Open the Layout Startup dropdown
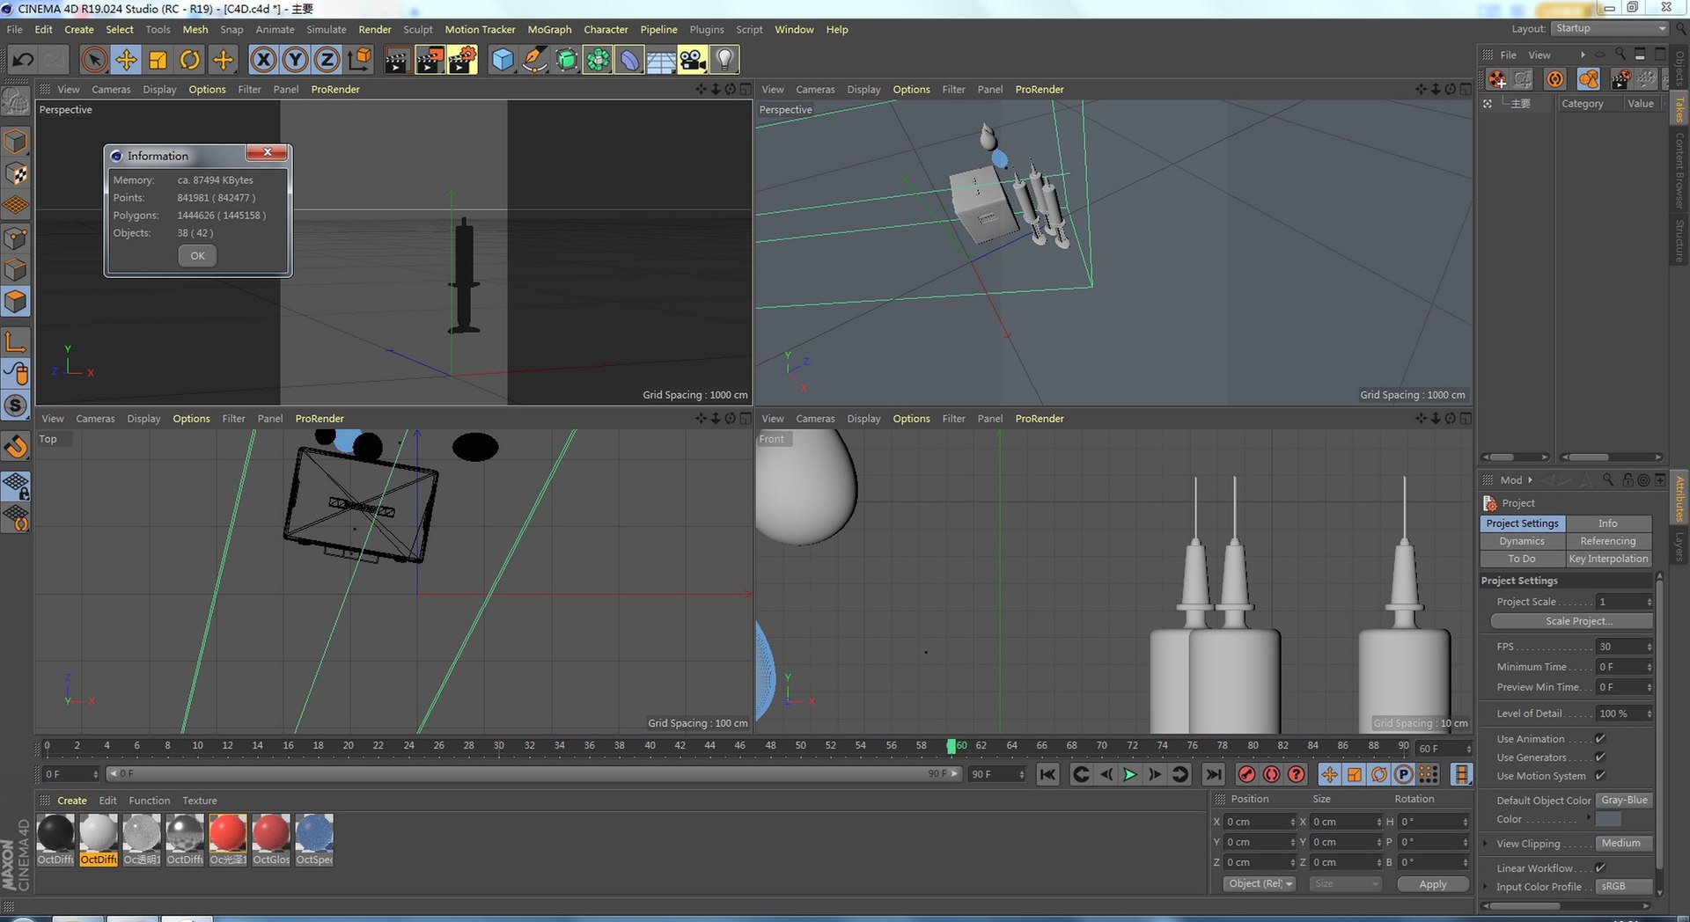The width and height of the screenshot is (1690, 922). [x=1610, y=28]
